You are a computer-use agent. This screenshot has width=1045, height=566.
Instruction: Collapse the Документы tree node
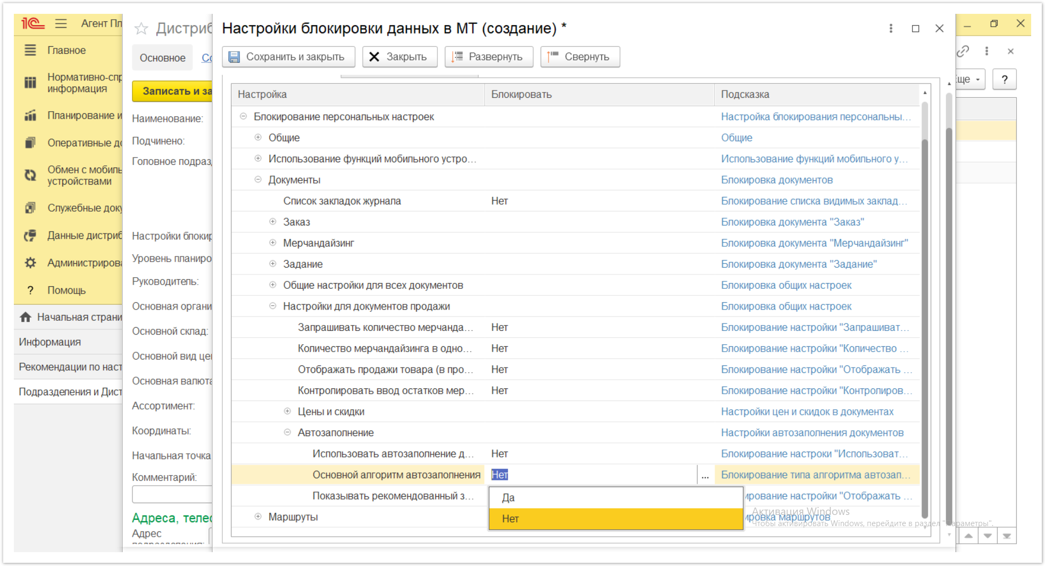point(258,179)
